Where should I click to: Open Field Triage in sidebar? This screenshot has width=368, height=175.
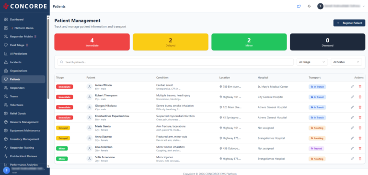(23, 45)
